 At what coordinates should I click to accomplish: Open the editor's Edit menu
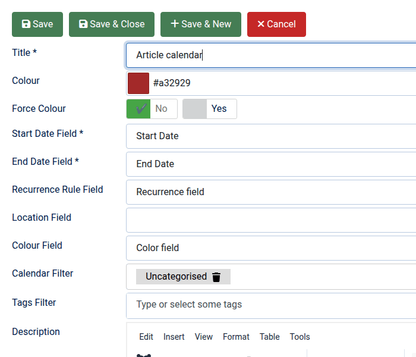click(x=146, y=337)
